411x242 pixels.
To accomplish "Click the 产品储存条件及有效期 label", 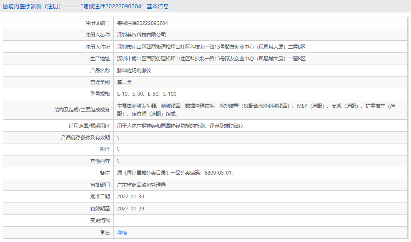I will point(85,138).
